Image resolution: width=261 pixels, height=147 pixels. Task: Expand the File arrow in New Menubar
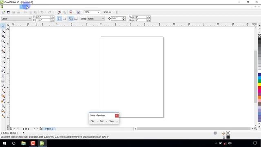(97, 121)
